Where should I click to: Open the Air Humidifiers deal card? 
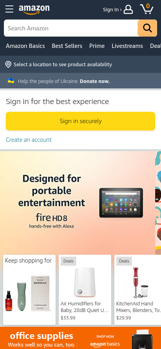85,290
